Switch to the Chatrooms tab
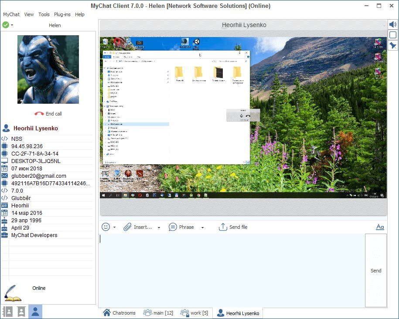The height and width of the screenshot is (319, 399). point(119,313)
